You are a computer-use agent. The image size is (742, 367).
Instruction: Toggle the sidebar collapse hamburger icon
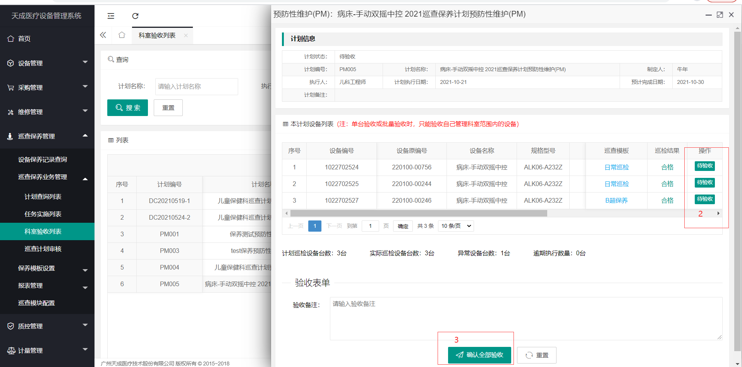pyautogui.click(x=111, y=16)
